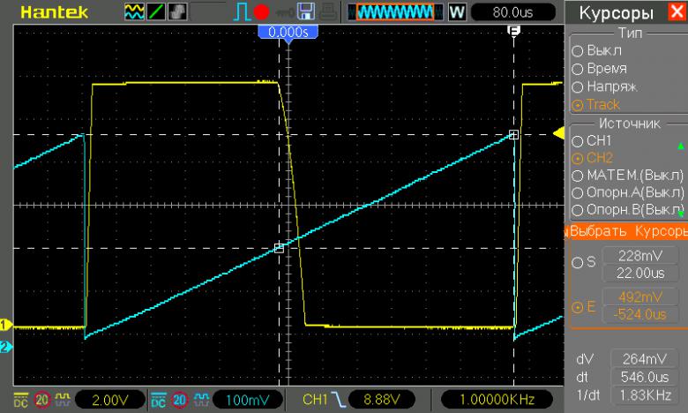Click the W window mode icon
Image resolution: width=688 pixels, height=413 pixels.
point(457,13)
